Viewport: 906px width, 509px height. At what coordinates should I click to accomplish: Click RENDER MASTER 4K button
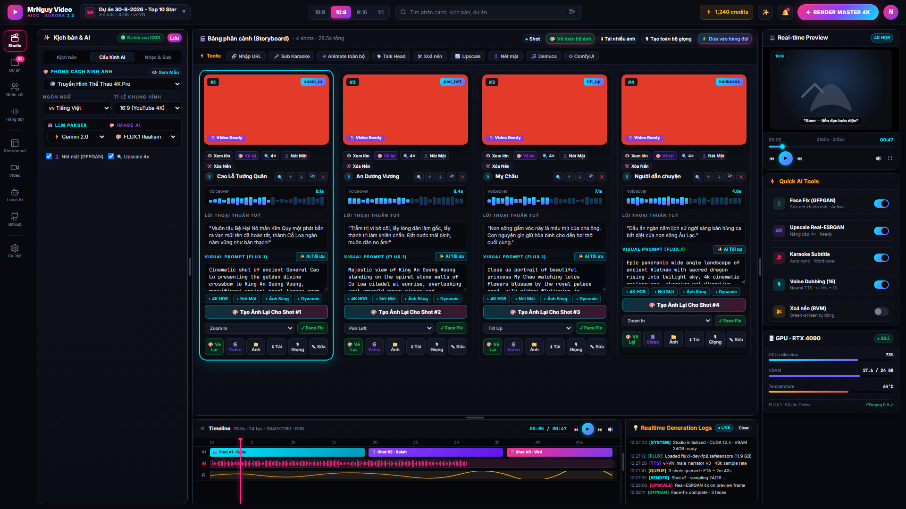(838, 12)
